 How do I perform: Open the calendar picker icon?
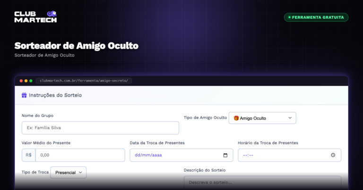(225, 155)
